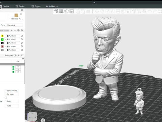Open the Textured PEI plate type dropdown
The height and width of the screenshot is (122, 162).
16,19
